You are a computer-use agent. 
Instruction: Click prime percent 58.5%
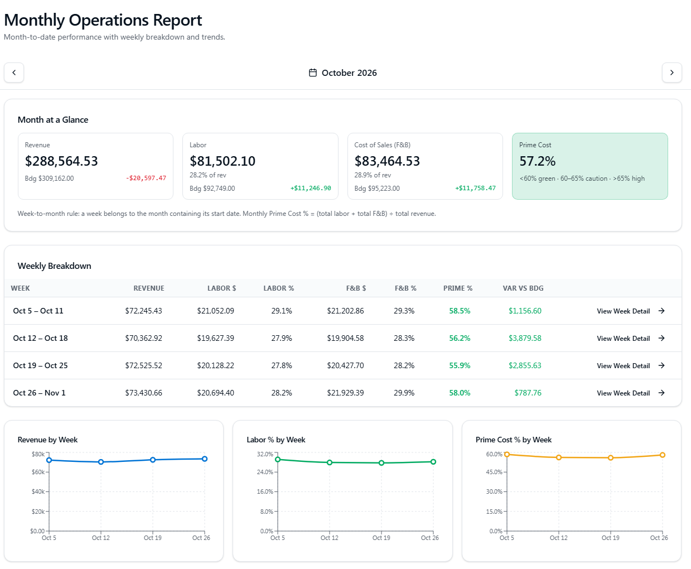[460, 311]
